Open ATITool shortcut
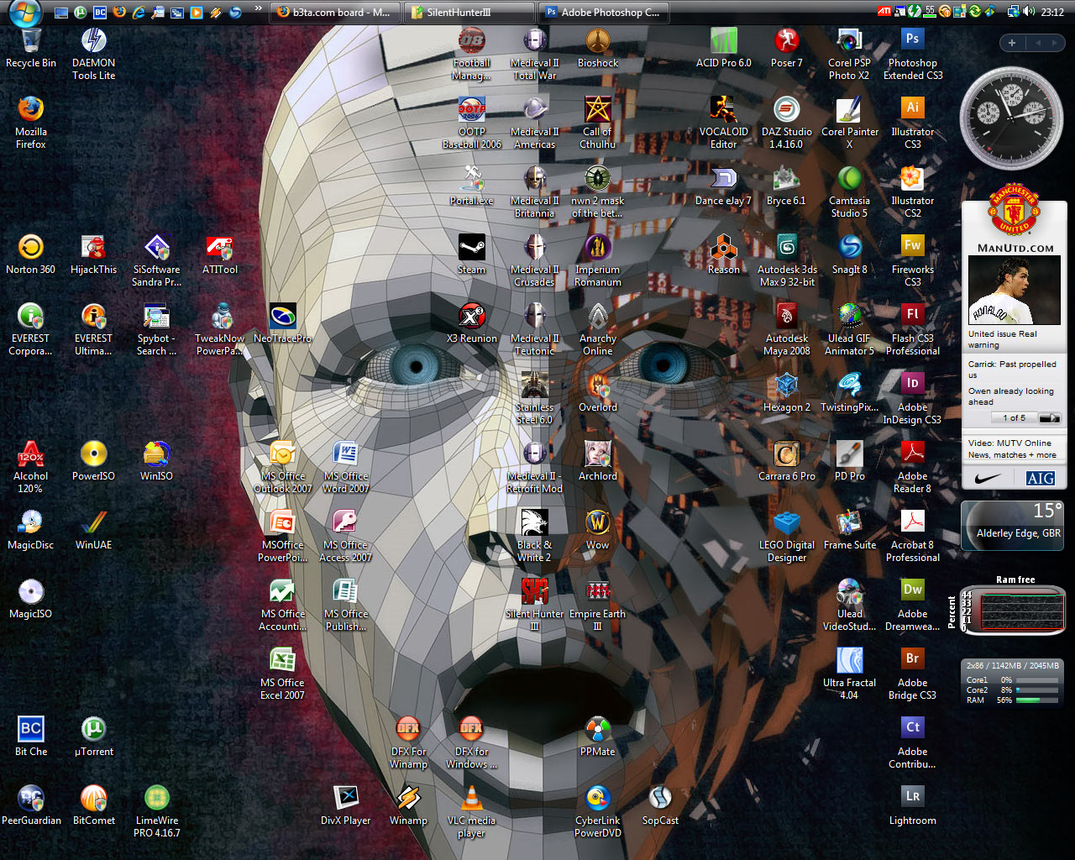 220,254
